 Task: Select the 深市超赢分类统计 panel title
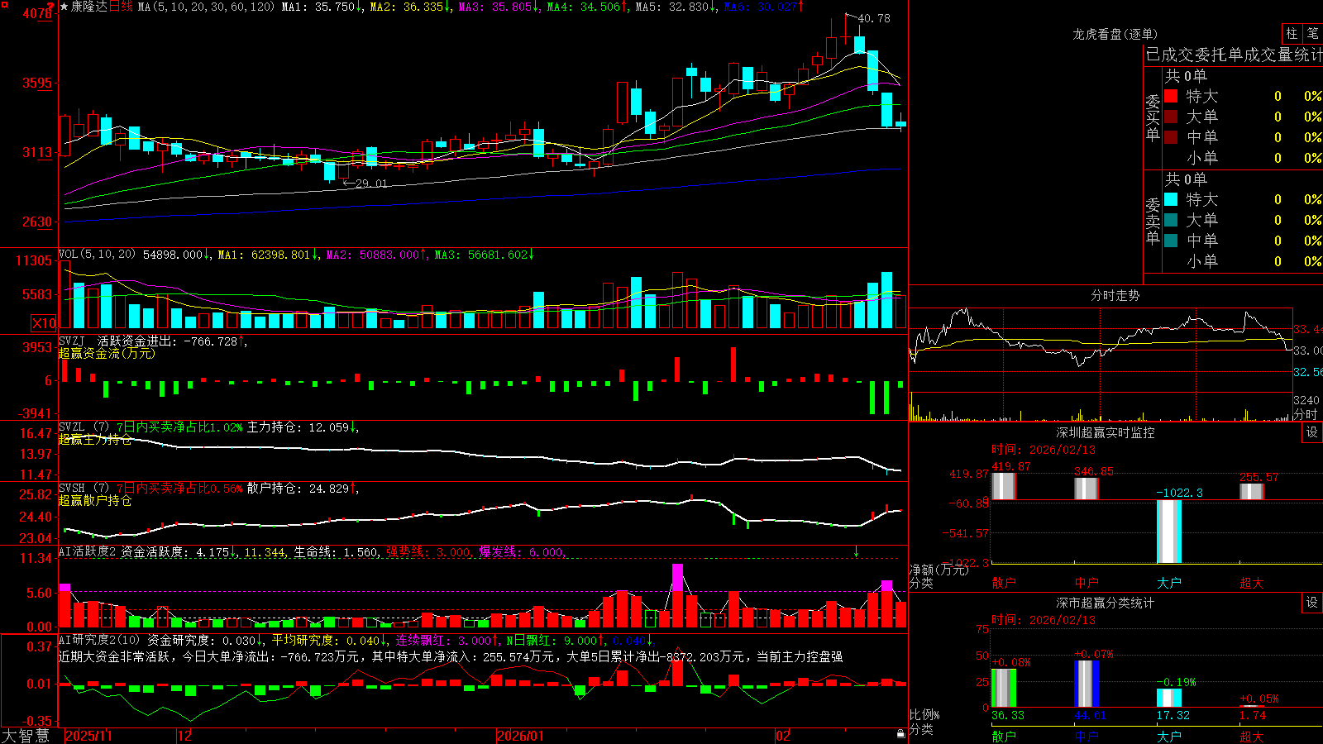[1105, 603]
